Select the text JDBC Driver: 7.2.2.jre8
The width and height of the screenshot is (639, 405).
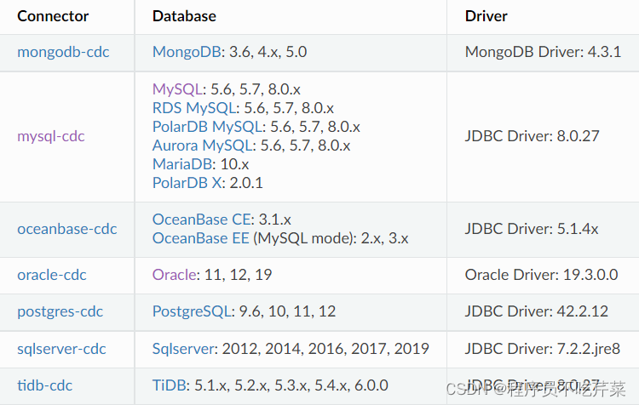pyautogui.click(x=543, y=349)
